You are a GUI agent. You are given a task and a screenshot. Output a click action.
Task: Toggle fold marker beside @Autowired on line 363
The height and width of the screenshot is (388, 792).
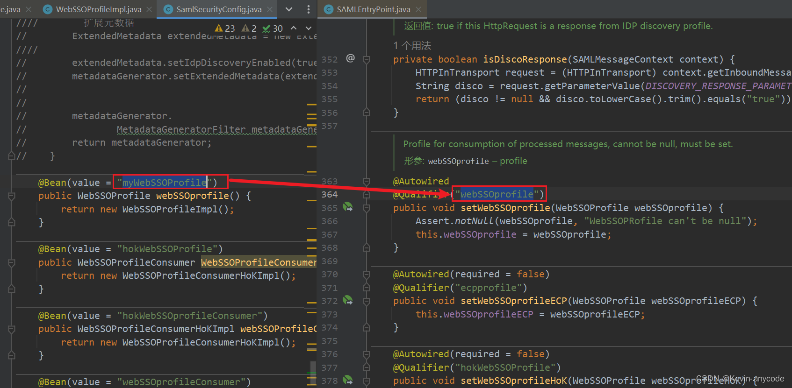367,181
